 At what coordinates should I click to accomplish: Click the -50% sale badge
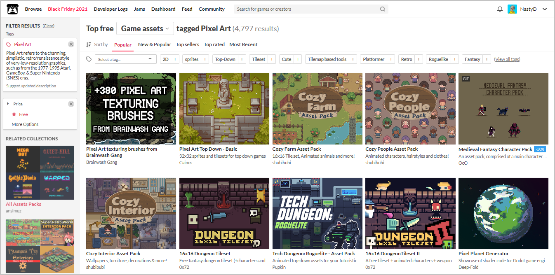540,149
